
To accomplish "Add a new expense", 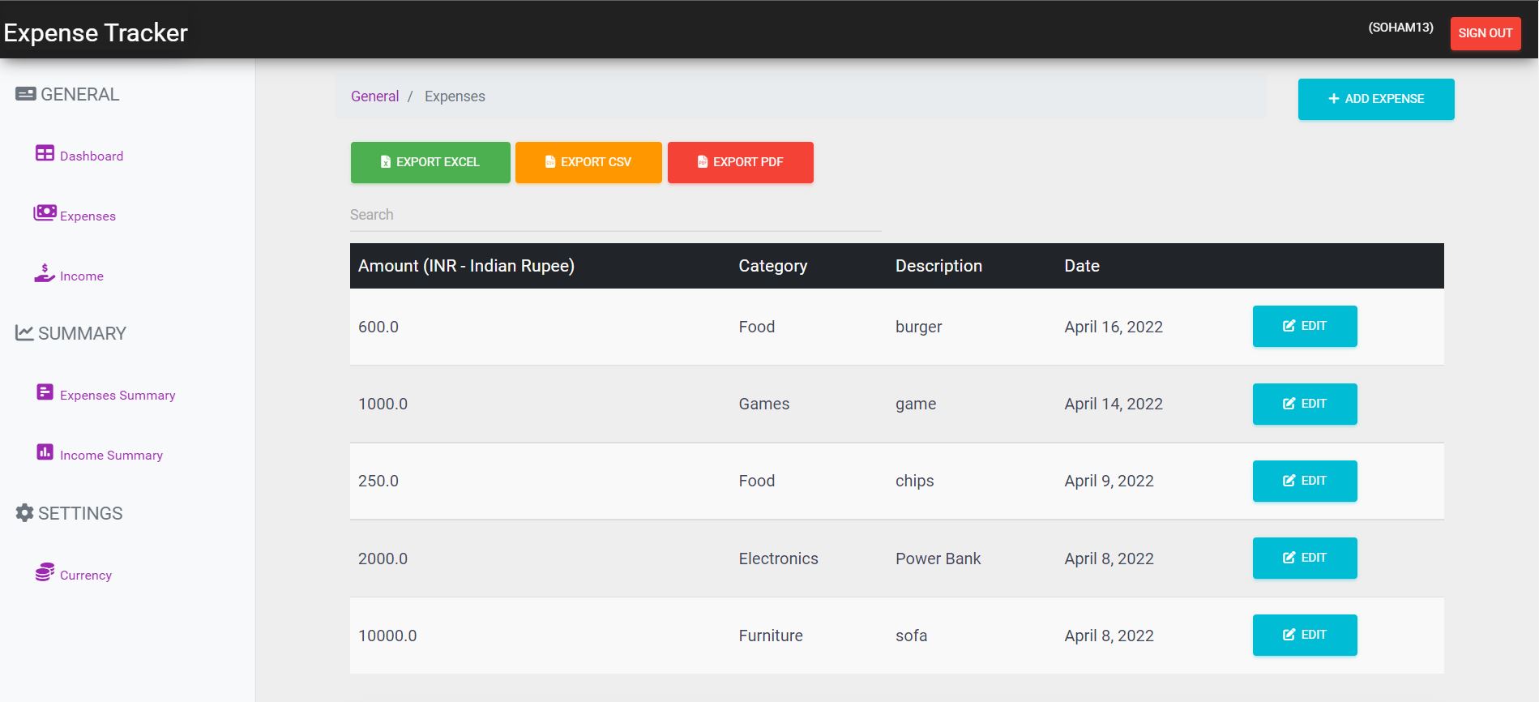I will click(1376, 99).
